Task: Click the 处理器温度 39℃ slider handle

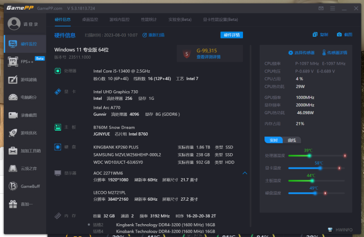Action: tap(309, 156)
